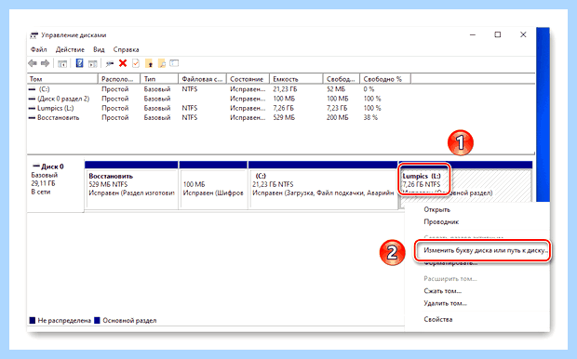Open Help via the blue question mark icon
577x359 pixels.
click(x=79, y=63)
